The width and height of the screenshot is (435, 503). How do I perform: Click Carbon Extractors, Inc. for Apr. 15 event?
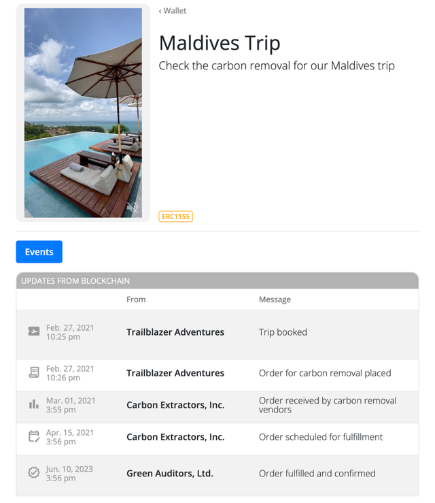[x=175, y=437]
